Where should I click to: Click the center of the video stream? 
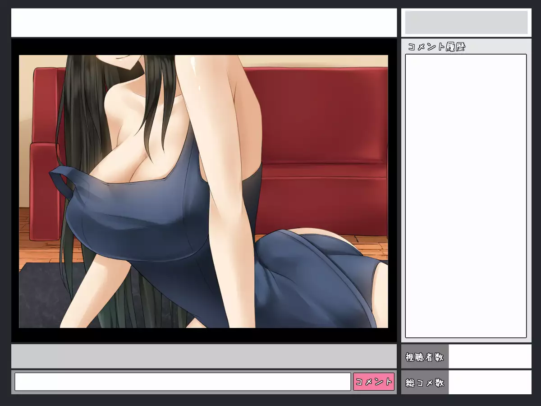(203, 191)
